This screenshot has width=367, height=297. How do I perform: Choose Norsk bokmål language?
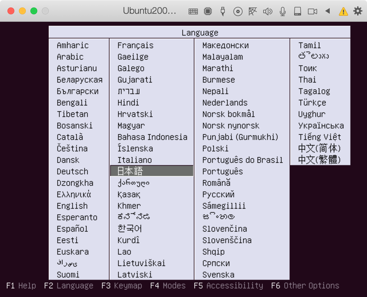229,114
